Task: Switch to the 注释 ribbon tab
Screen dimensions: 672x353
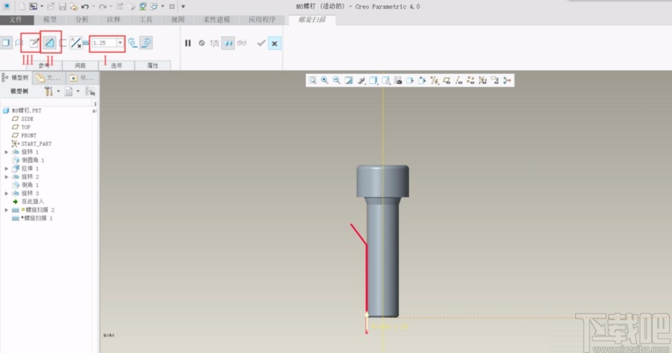Action: tap(114, 20)
